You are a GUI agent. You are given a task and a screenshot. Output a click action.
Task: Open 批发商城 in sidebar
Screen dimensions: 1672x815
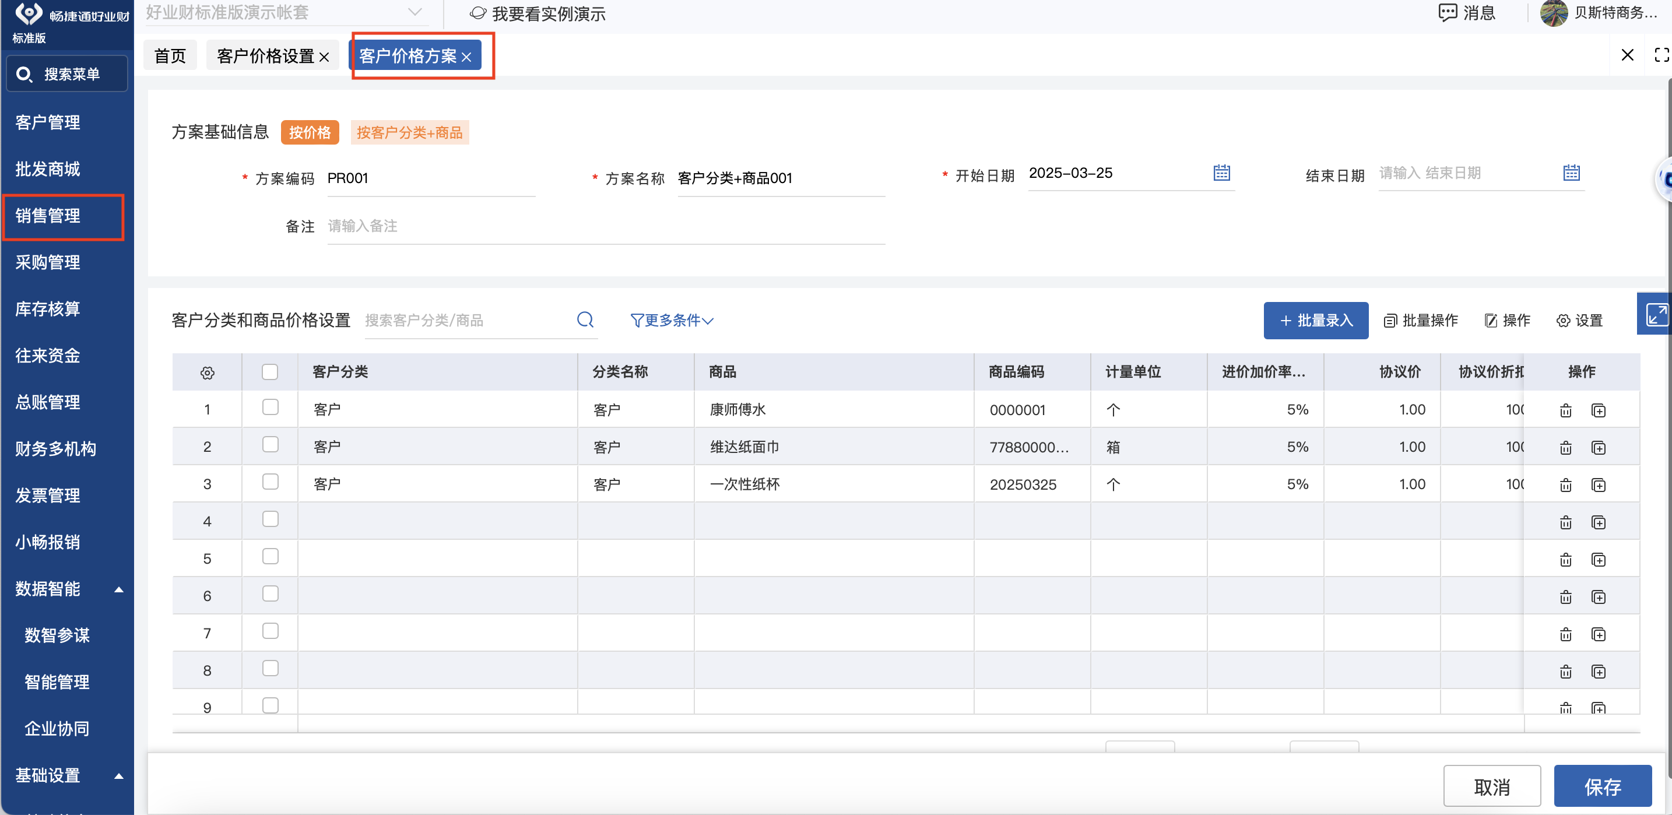pos(48,170)
